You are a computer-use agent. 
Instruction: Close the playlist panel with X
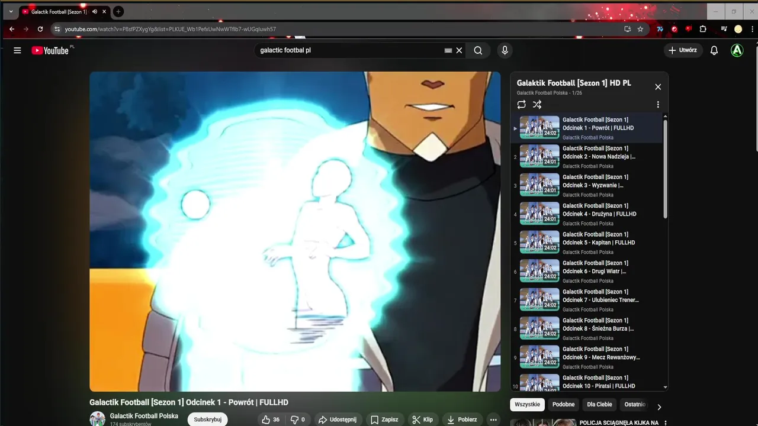(658, 87)
